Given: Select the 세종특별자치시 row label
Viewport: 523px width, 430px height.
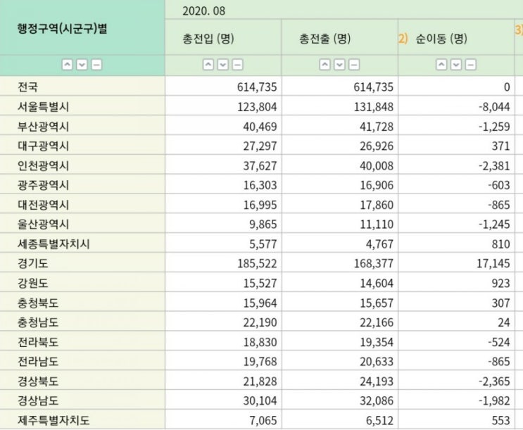Looking at the screenshot, I should point(53,244).
